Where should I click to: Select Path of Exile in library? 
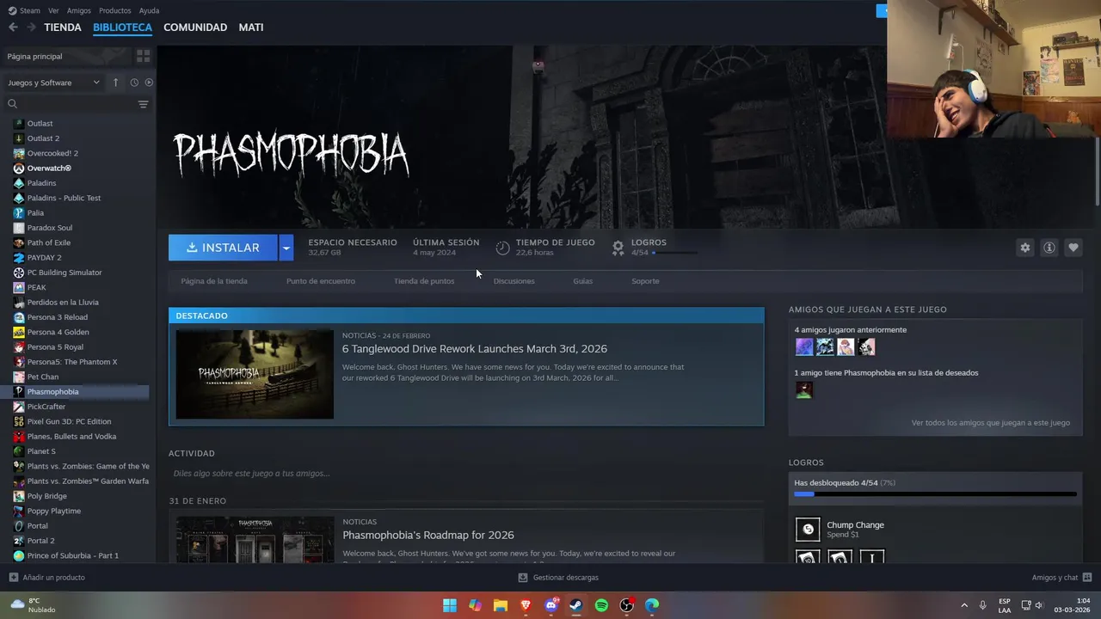pyautogui.click(x=49, y=242)
